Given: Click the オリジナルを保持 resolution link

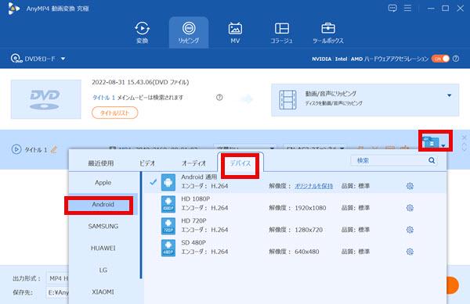Looking at the screenshot, I should click(314, 186).
